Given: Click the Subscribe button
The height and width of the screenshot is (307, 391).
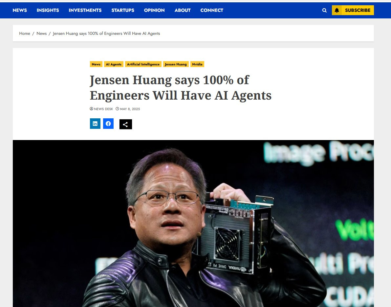Looking at the screenshot, I should pos(358,10).
